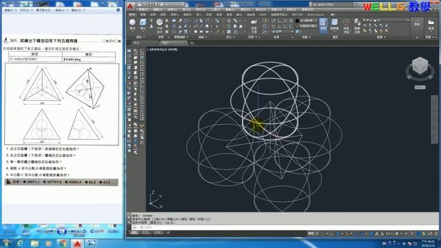Click Undo in the quick access toolbar

tap(166, 5)
